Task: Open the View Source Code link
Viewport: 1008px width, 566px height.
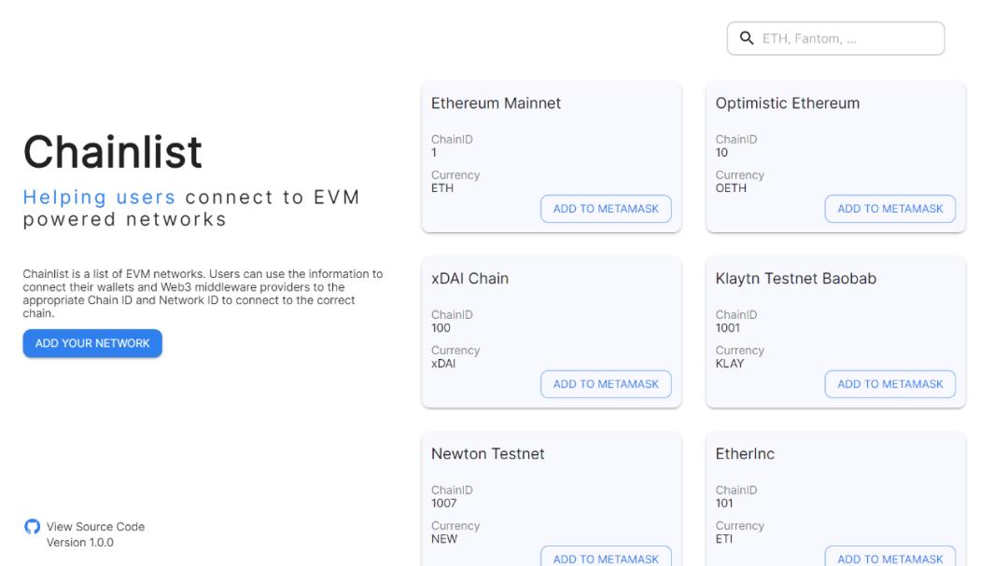Action: 95,527
